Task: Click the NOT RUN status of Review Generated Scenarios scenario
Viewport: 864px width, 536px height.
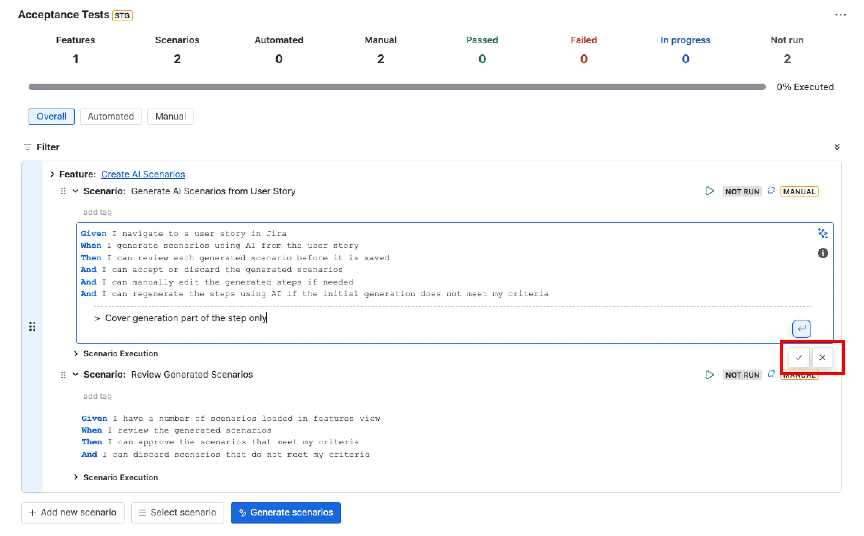Action: tap(742, 375)
